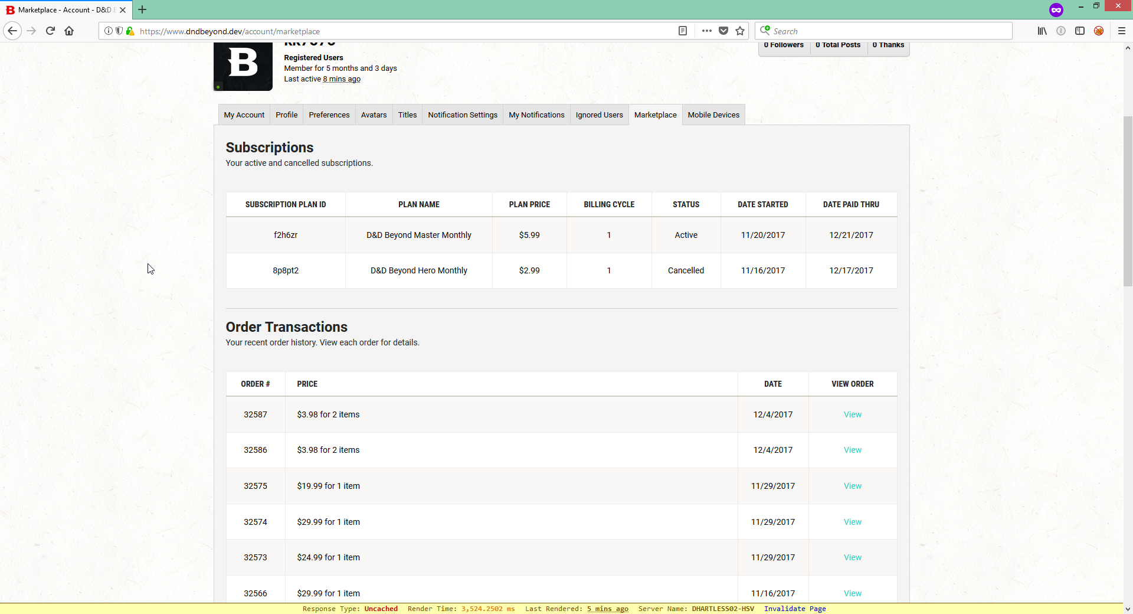Click the '5 mins ago' last rendered text
1133x614 pixels.
click(x=608, y=609)
